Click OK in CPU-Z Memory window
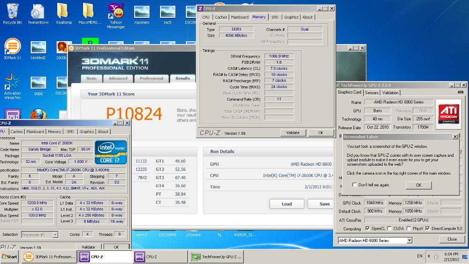This screenshot has width=469, height=264. pos(321,132)
